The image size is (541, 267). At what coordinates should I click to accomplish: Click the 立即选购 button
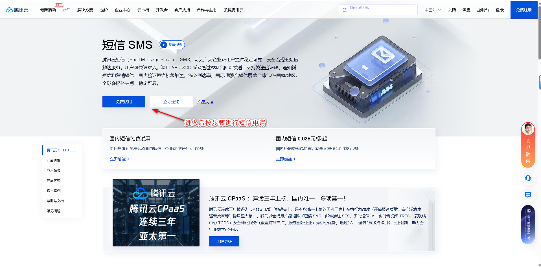point(171,102)
